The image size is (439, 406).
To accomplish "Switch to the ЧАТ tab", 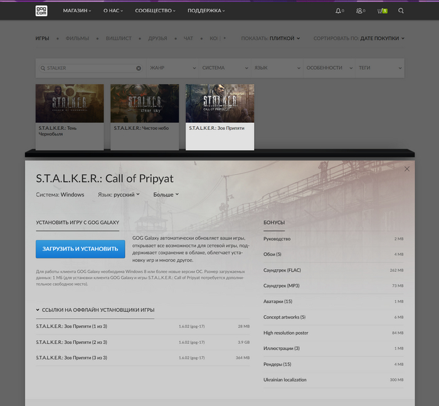I will [188, 38].
